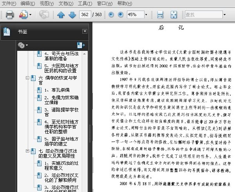Image resolution: width=235 pixels, height=192 pixels.
Task: Select bookmark 4、至元初对地方儒学机构和学官任职的整顿
Action: pyautogui.click(x=61, y=127)
